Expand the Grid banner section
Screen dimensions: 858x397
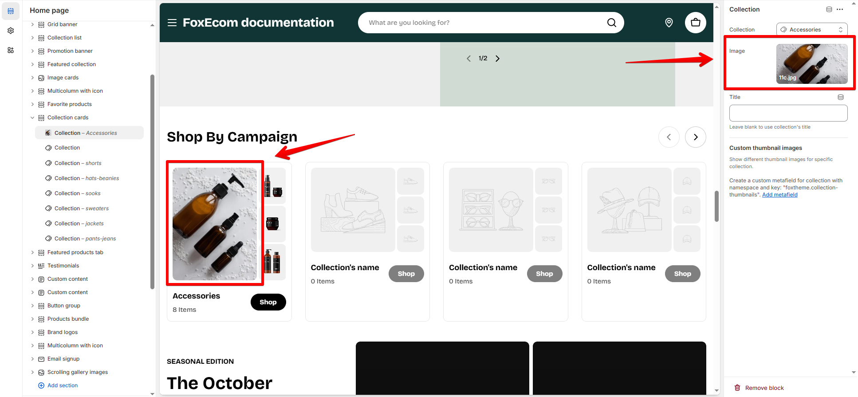32,24
